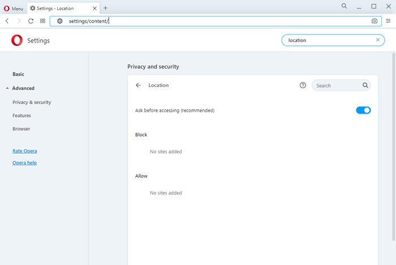Screen dimensions: 396x265
Task: Open a new tab with plus icon
Action: [106, 8]
